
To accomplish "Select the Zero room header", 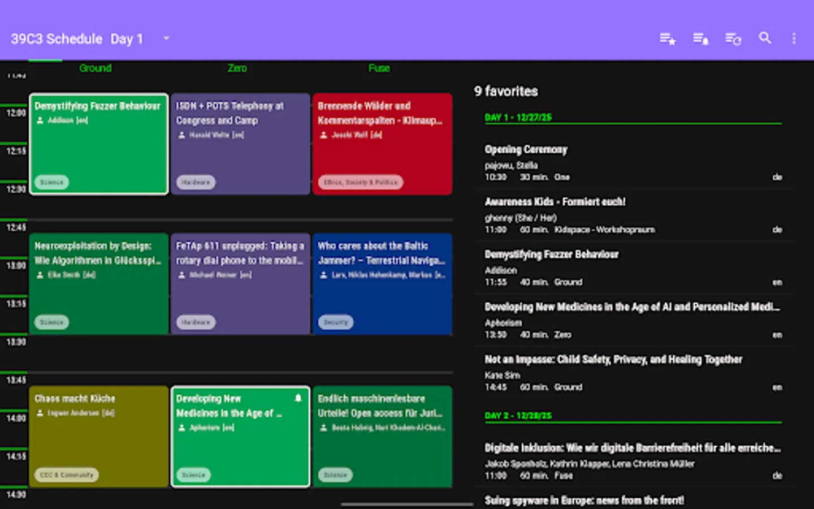I will (x=237, y=68).
